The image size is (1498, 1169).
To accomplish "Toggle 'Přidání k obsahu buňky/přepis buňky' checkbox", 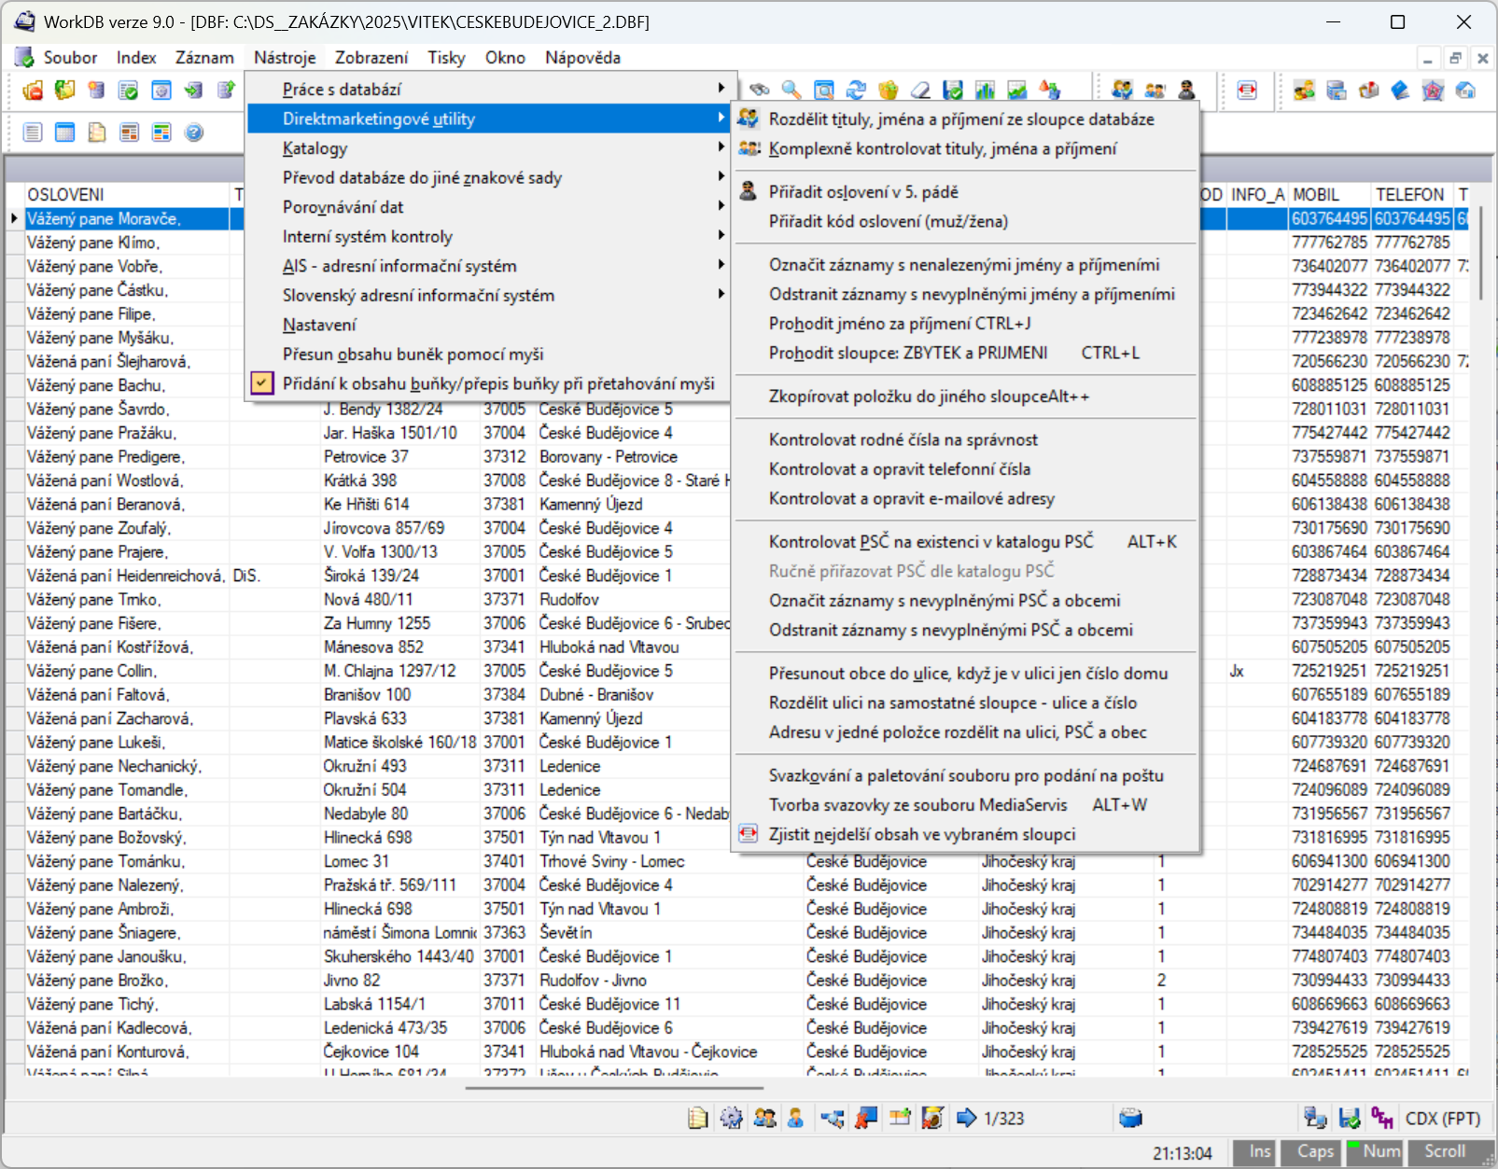I will [x=262, y=383].
